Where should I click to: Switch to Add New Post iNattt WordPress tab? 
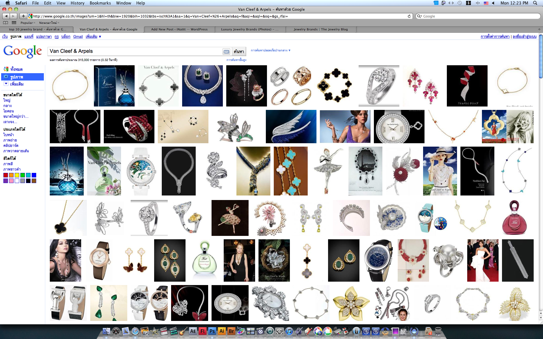(179, 29)
